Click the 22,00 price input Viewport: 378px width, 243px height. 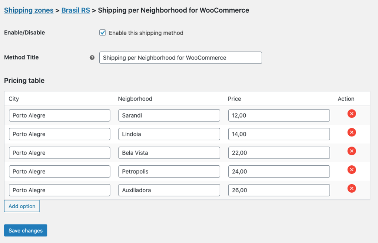coord(279,153)
